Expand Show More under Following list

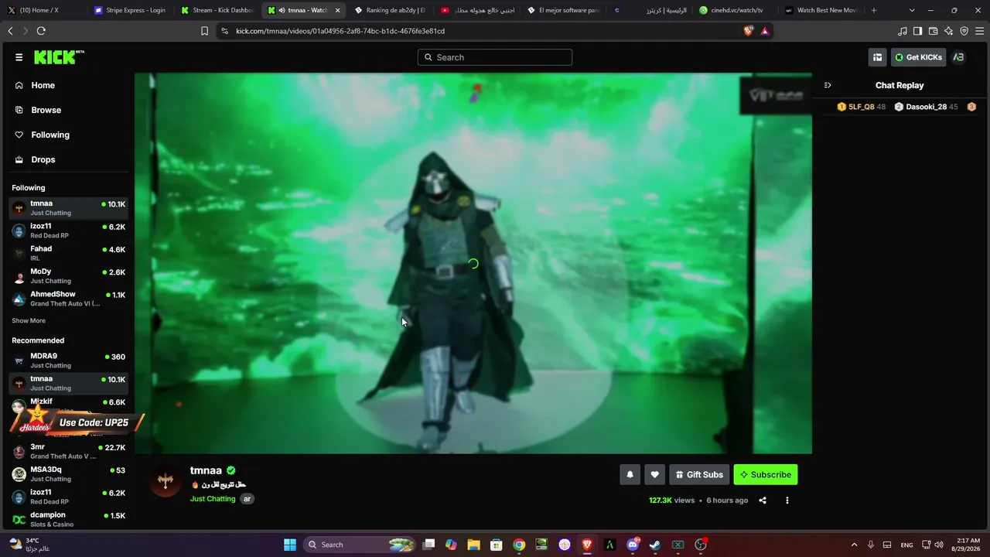click(29, 321)
